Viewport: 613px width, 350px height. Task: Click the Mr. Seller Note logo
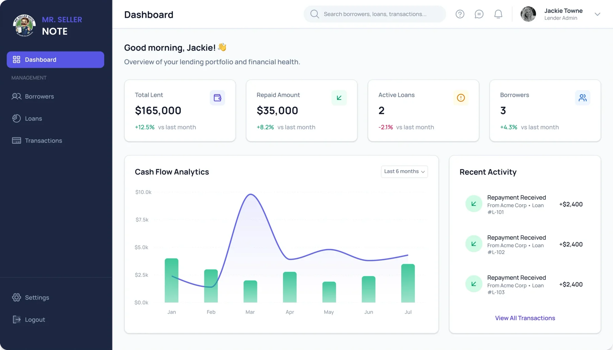[24, 25]
